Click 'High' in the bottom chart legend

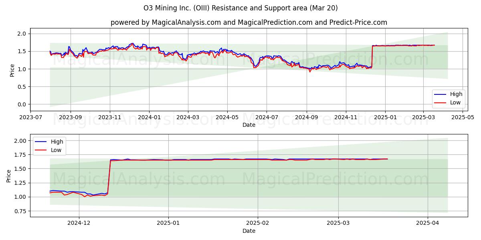click(x=57, y=142)
